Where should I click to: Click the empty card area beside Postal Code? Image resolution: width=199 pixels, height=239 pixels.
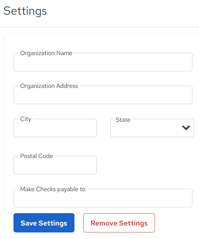(x=145, y=165)
